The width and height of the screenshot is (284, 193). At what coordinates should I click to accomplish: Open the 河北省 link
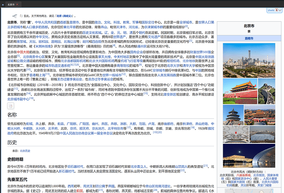133,27
